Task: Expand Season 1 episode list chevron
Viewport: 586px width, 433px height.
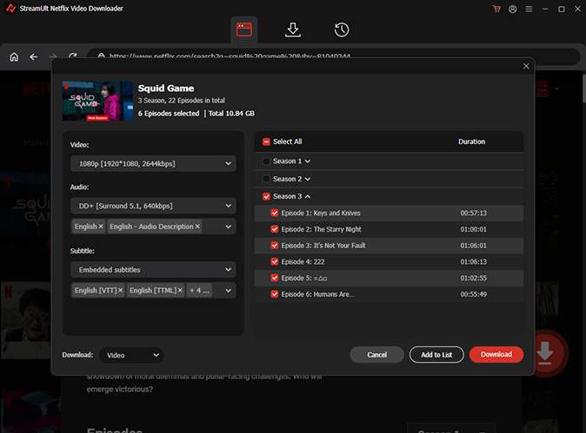Action: [308, 161]
